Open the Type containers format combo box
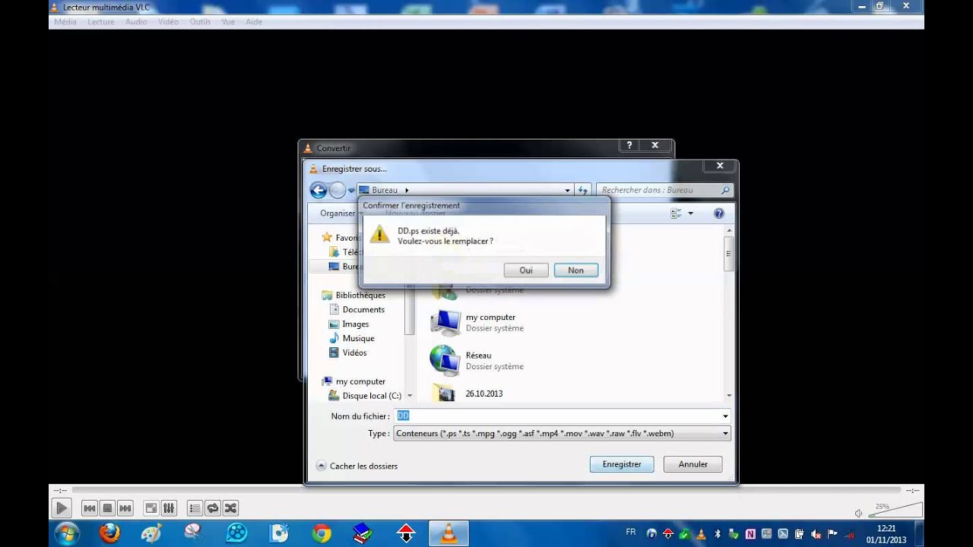 point(562,434)
